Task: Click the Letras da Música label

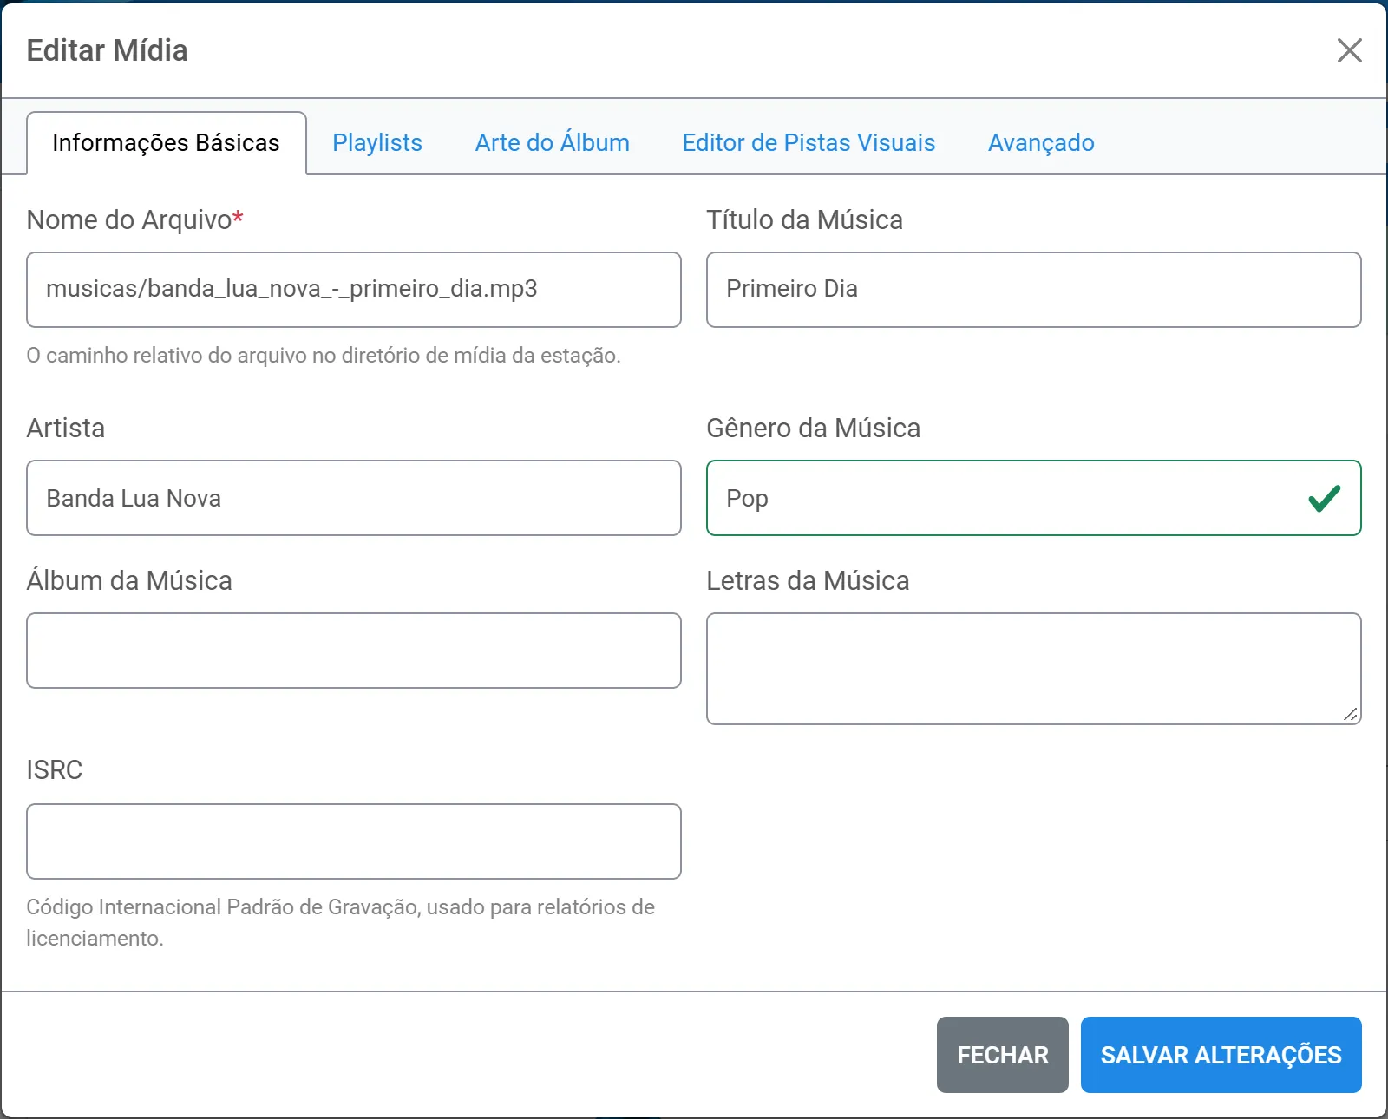Action: [808, 581]
